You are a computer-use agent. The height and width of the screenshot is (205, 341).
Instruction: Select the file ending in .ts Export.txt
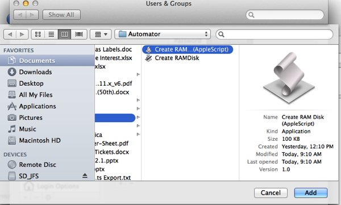pyautogui.click(x=113, y=178)
